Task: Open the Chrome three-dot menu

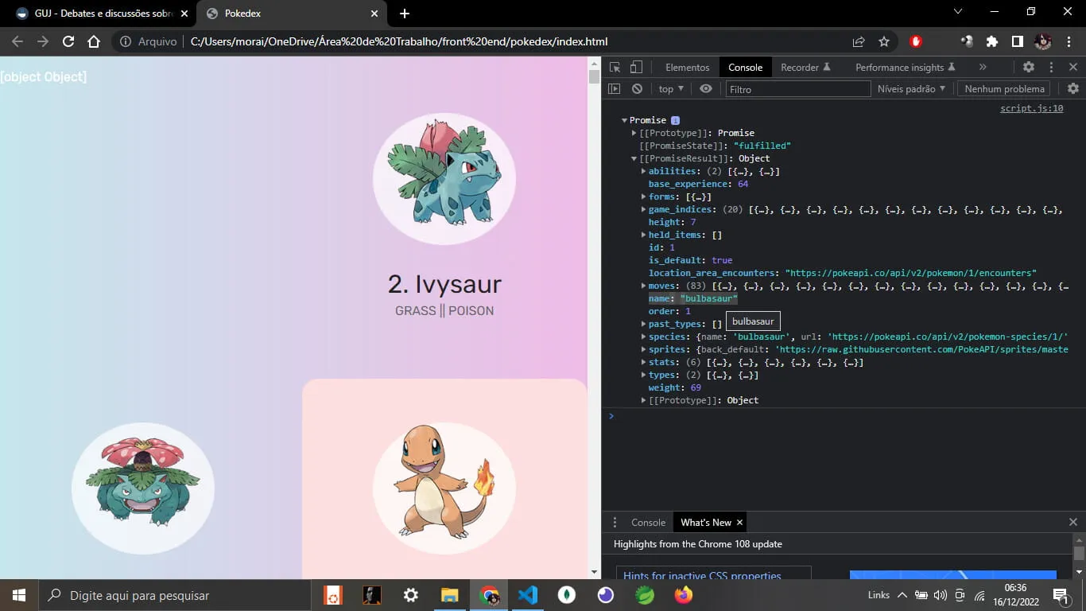Action: (x=1069, y=41)
